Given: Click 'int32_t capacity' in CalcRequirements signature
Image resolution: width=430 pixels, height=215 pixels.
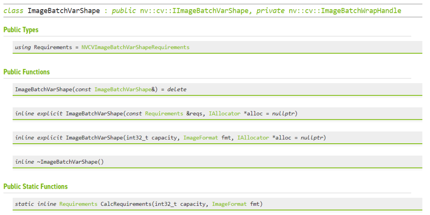Looking at the screenshot, I should tap(180, 204).
